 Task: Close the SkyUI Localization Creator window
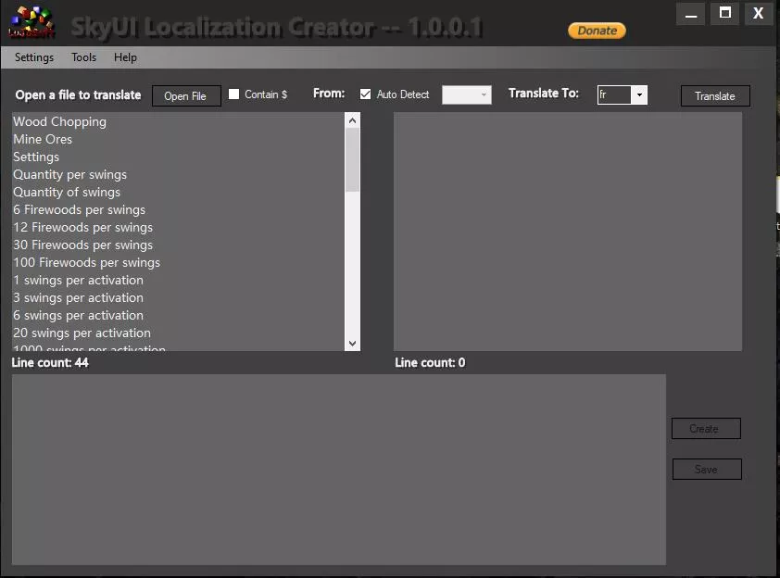tap(758, 13)
